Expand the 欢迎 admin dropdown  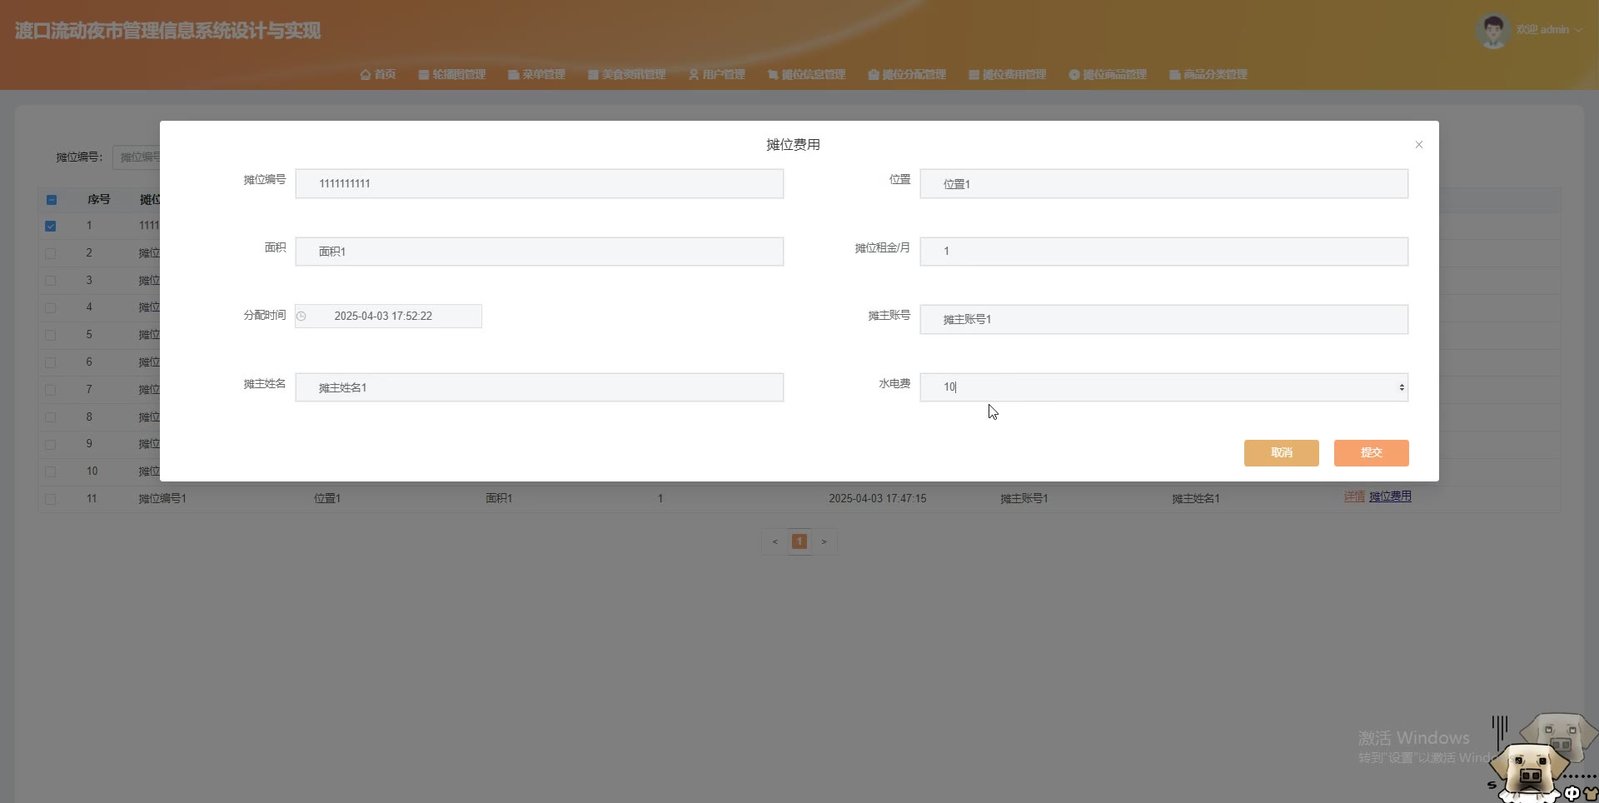tap(1549, 30)
